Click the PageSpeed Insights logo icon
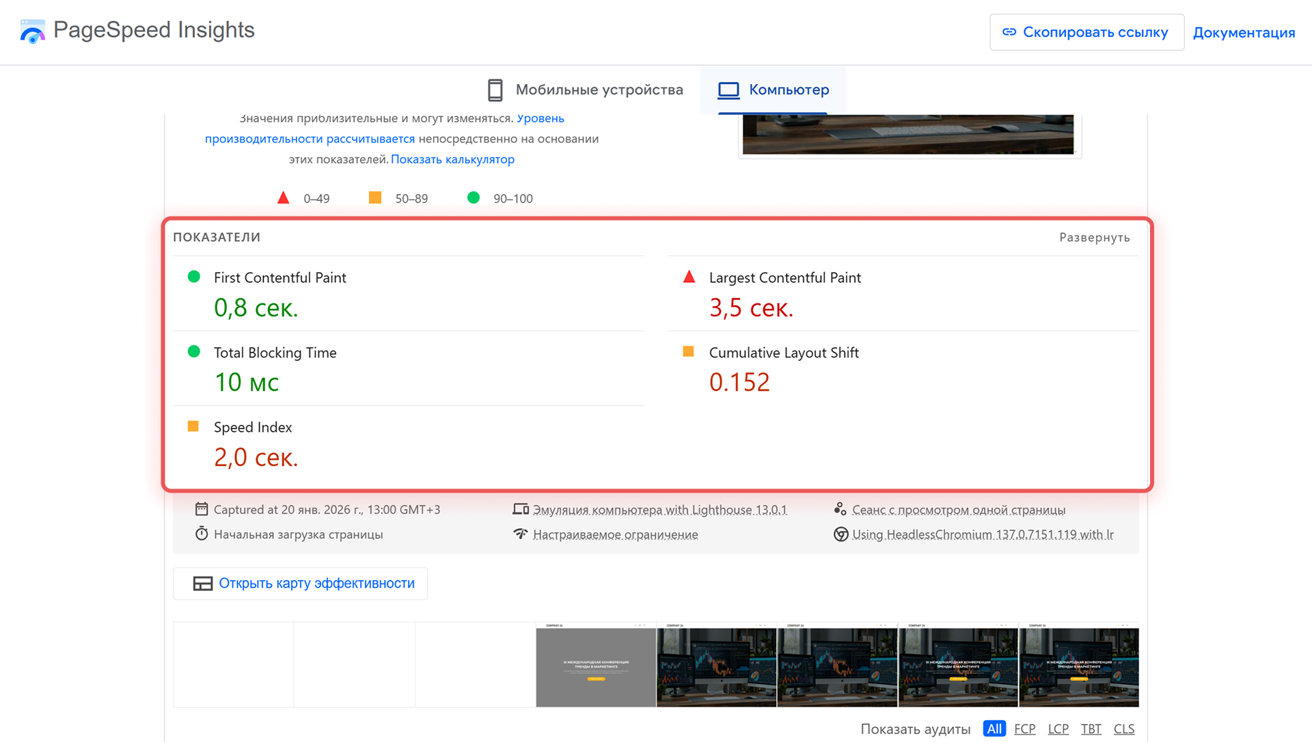Viewport: 1312px width, 742px height. [x=32, y=31]
